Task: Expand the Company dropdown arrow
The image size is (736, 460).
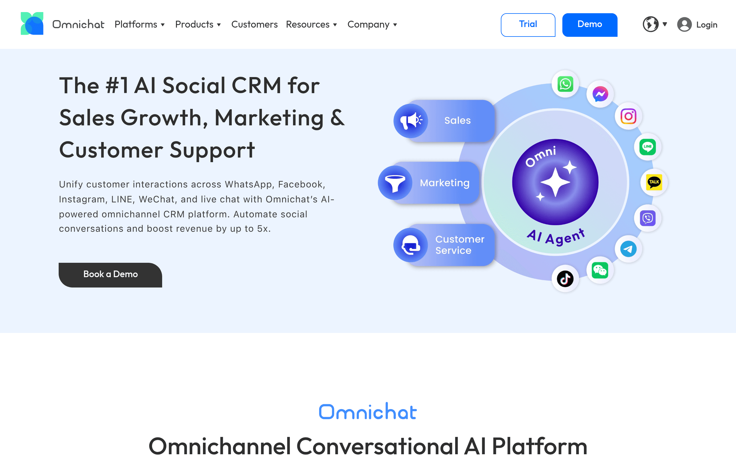Action: (x=395, y=25)
